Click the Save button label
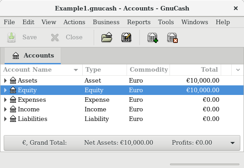 click(30, 37)
